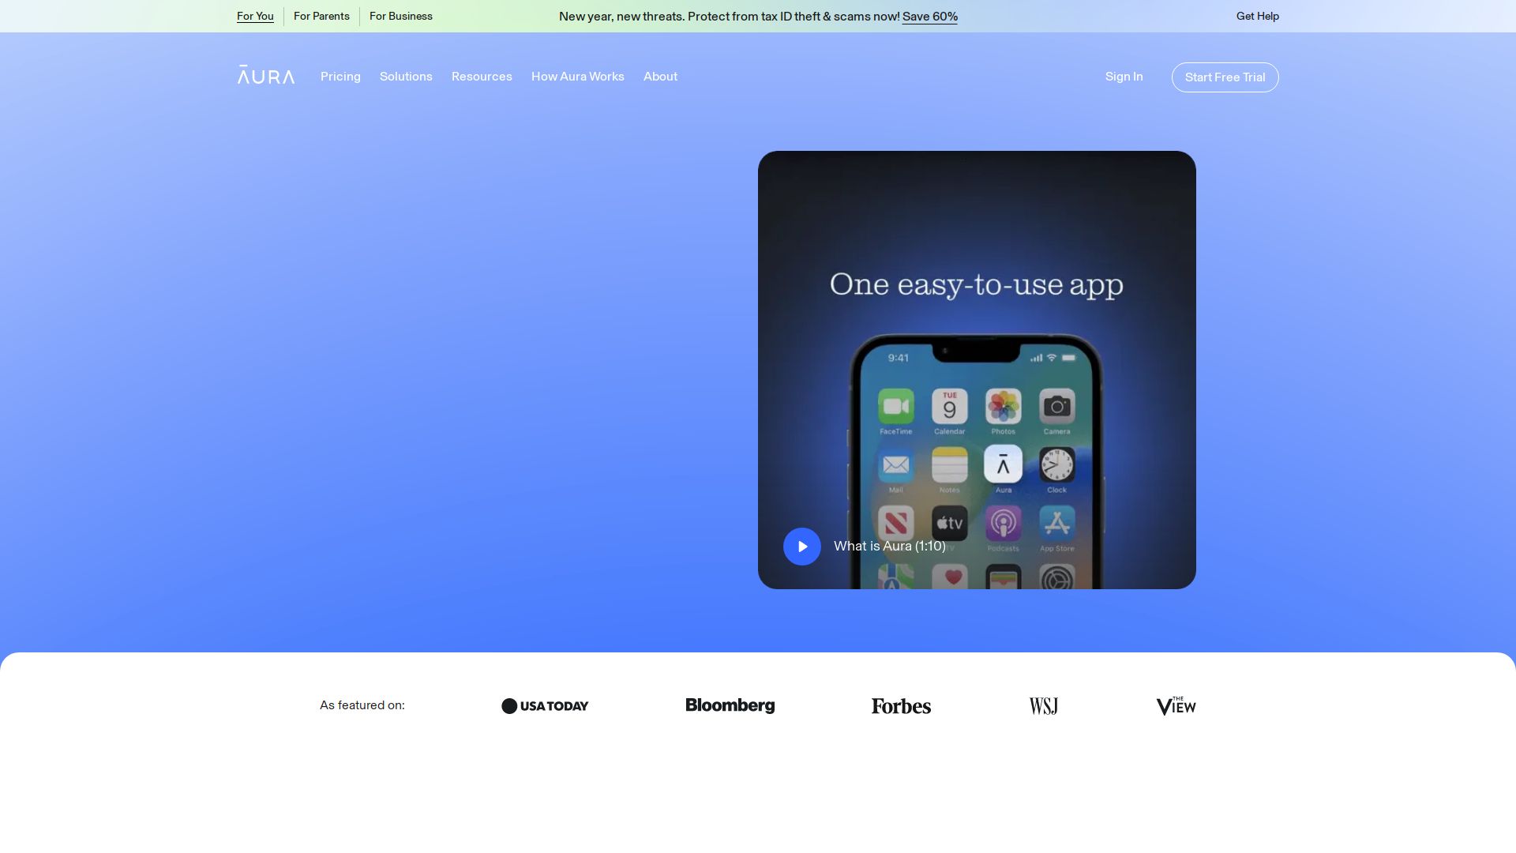
Task: Expand the Resources navigation menu
Action: pos(482,77)
